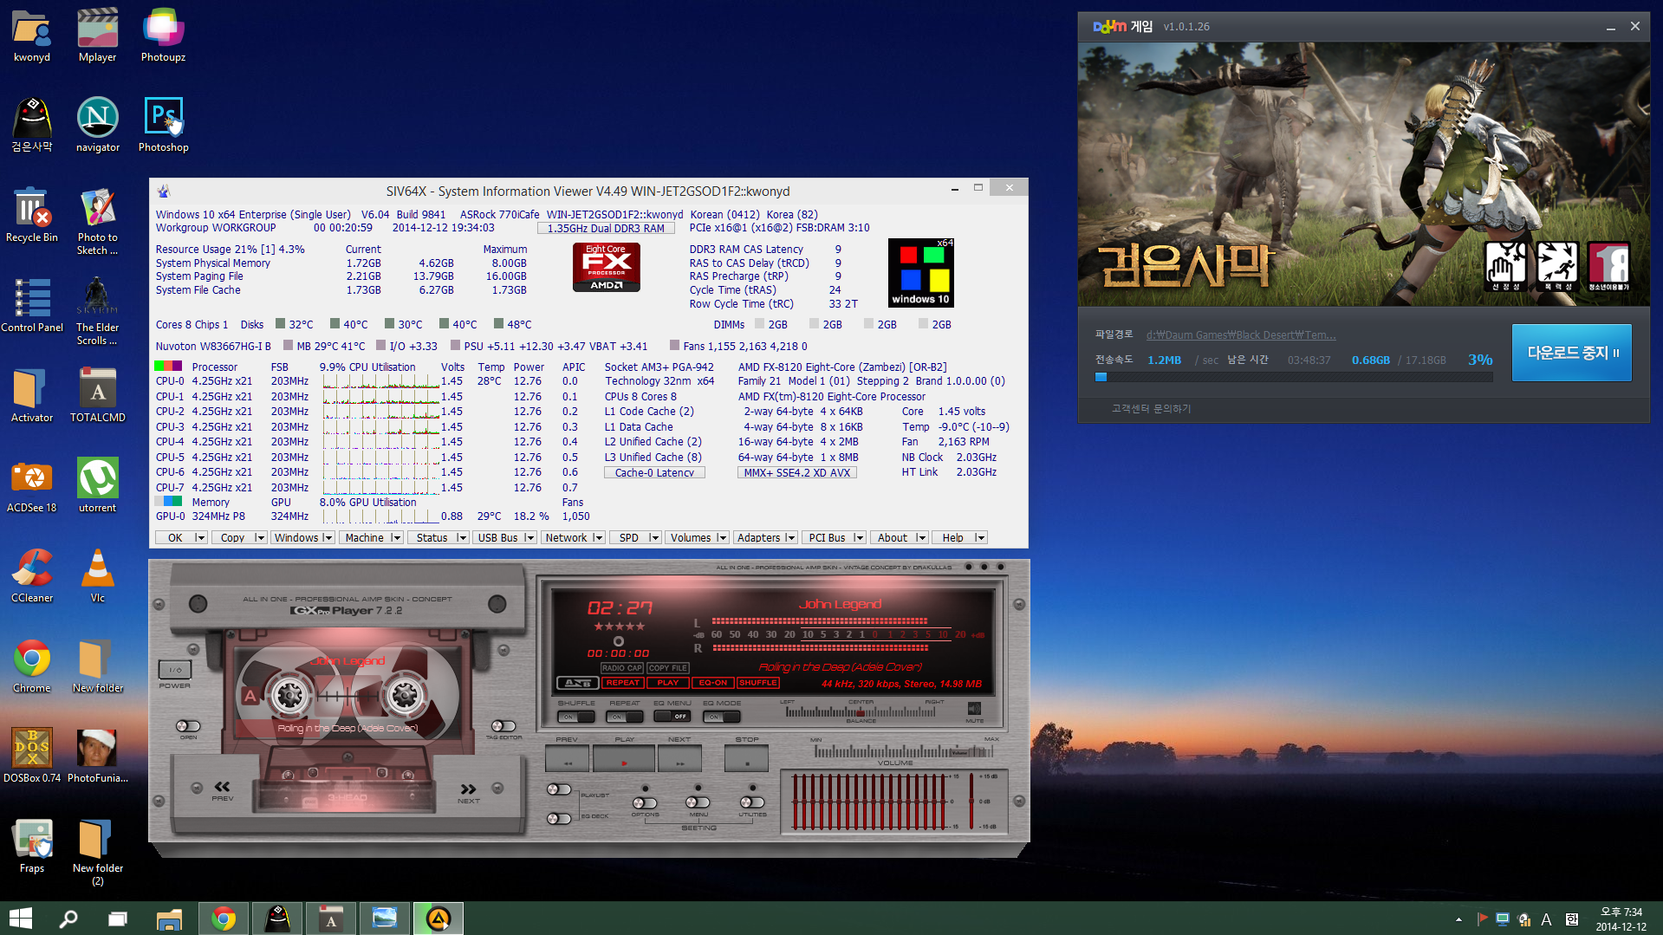This screenshot has height=935, width=1663.
Task: Click the About button in SIV
Action: pos(893,538)
